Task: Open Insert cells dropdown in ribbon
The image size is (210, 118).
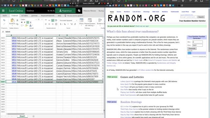Action: 100,22
